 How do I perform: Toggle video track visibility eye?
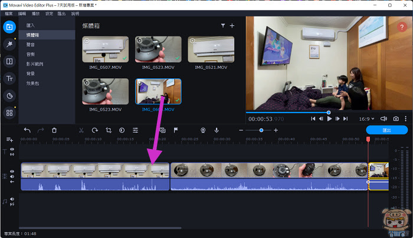[x=12, y=171]
